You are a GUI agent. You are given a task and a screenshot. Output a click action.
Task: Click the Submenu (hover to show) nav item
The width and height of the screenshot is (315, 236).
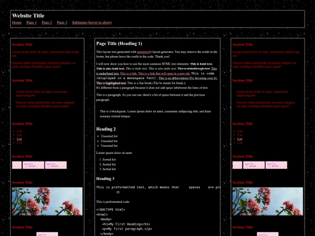(92, 23)
